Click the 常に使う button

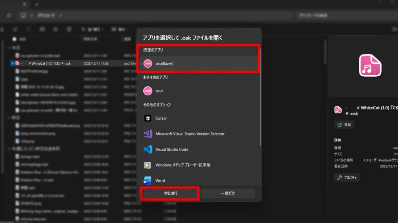click(x=171, y=193)
